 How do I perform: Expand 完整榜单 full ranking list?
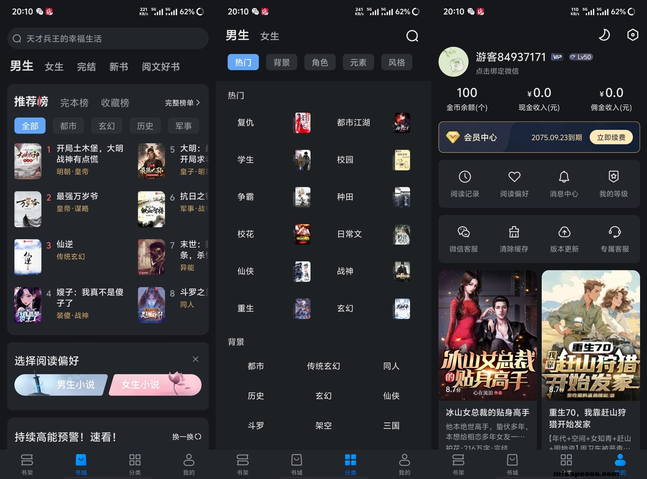coord(182,103)
